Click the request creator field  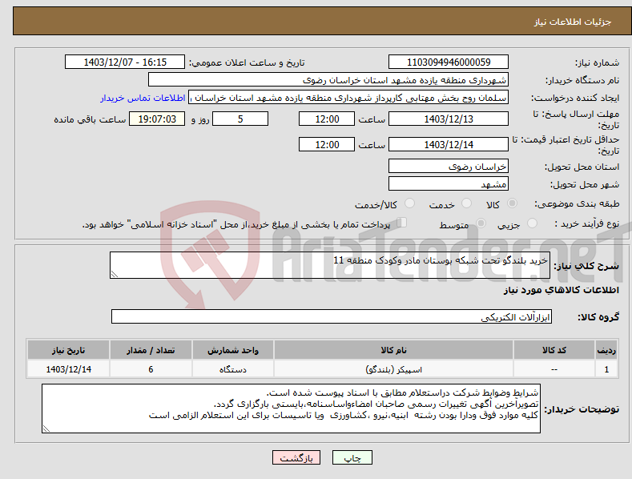click(x=348, y=98)
